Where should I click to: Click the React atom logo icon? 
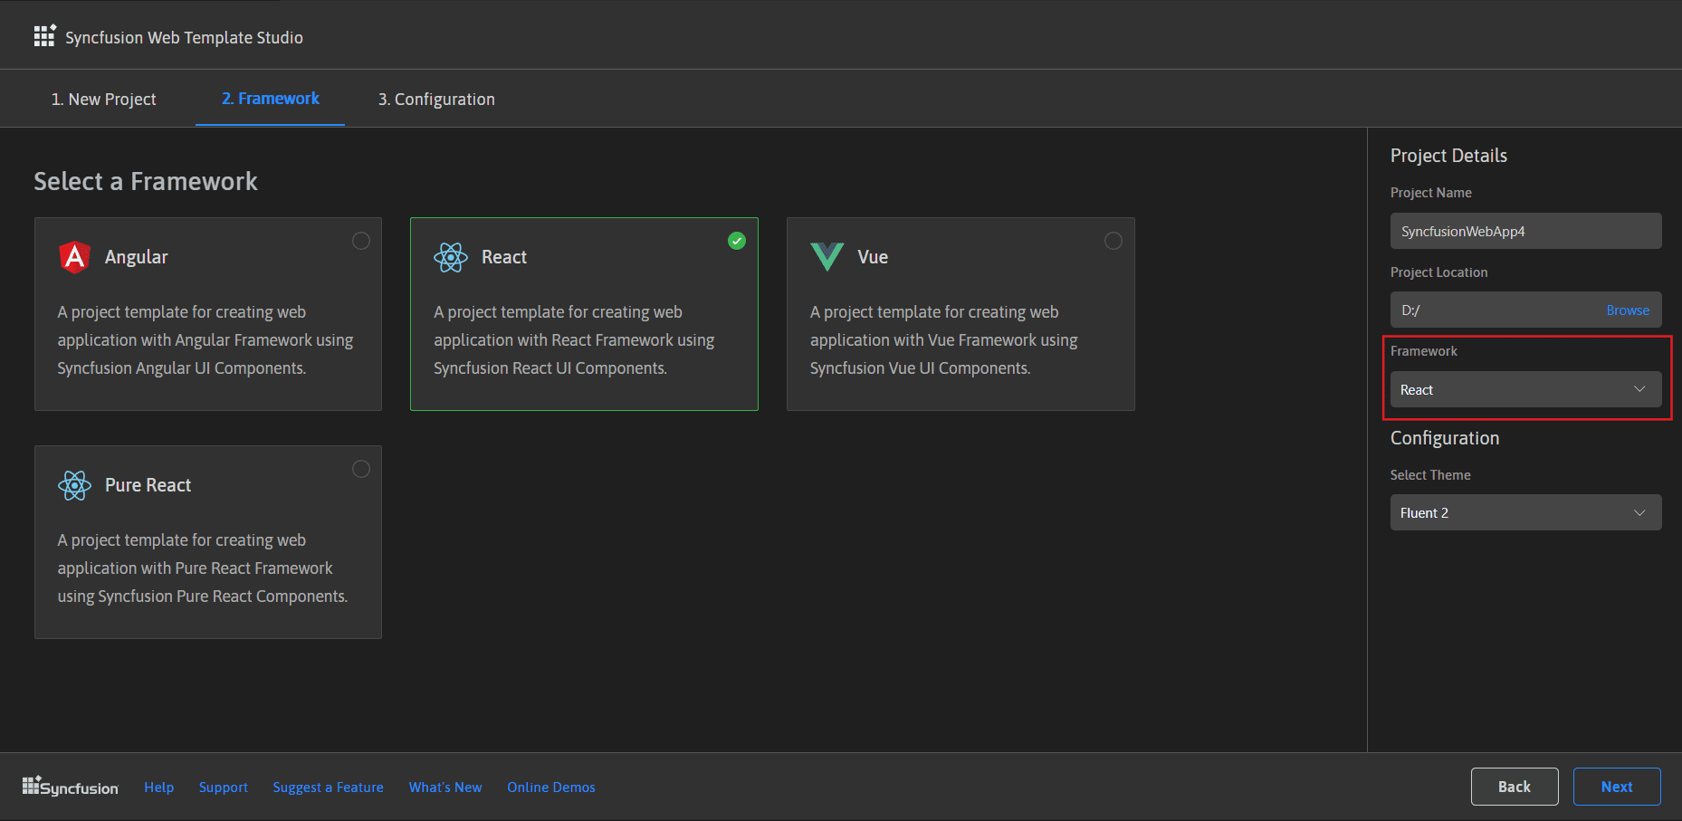click(x=451, y=257)
